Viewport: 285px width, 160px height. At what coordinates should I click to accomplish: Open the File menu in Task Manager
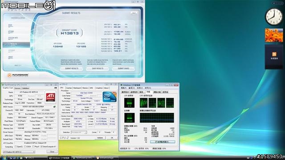point(124,88)
